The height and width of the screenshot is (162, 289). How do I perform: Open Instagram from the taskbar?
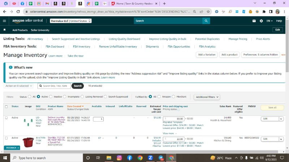click(x=119, y=158)
